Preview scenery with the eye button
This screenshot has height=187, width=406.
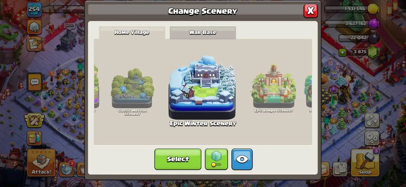tap(242, 159)
